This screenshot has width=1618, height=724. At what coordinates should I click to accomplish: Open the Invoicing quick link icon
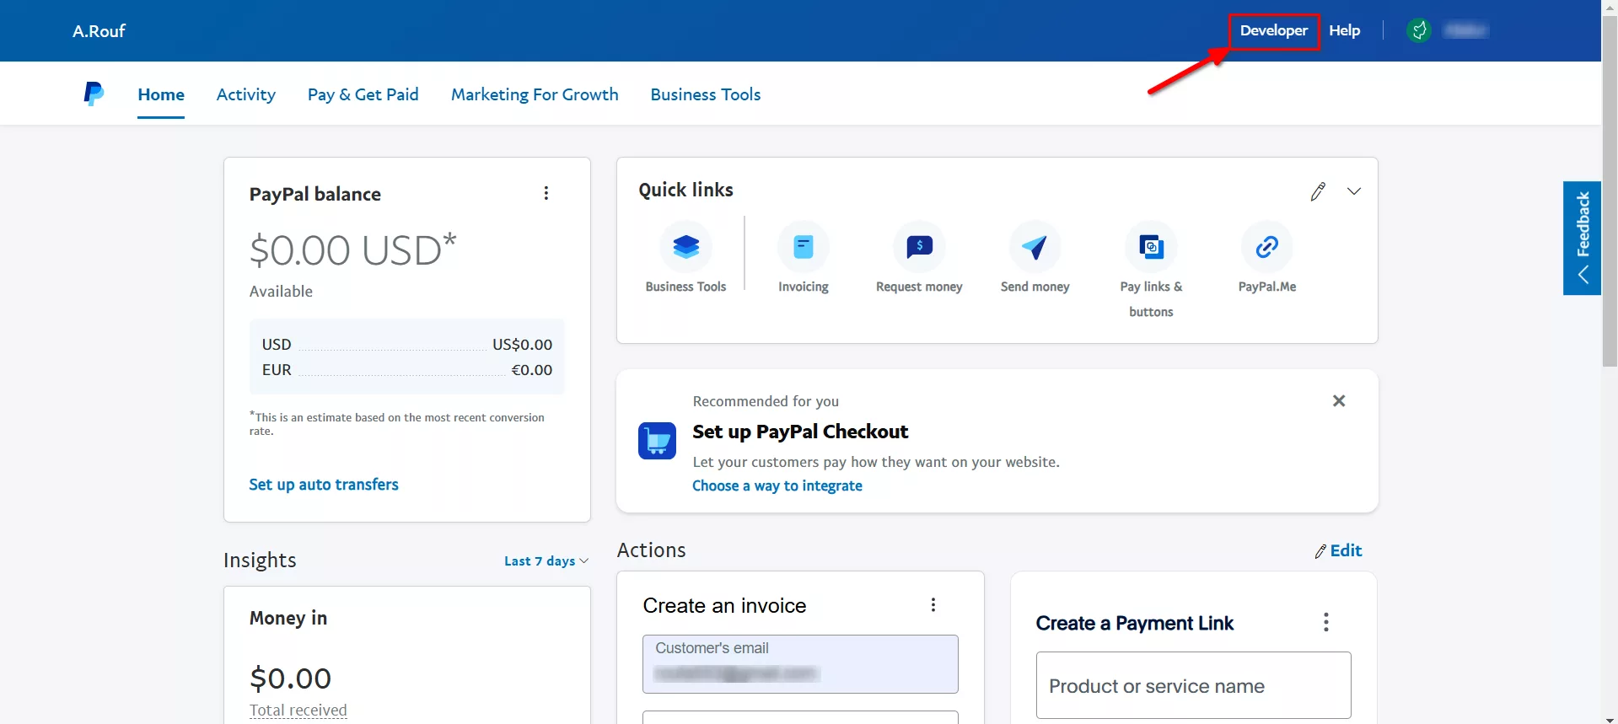pyautogui.click(x=803, y=247)
